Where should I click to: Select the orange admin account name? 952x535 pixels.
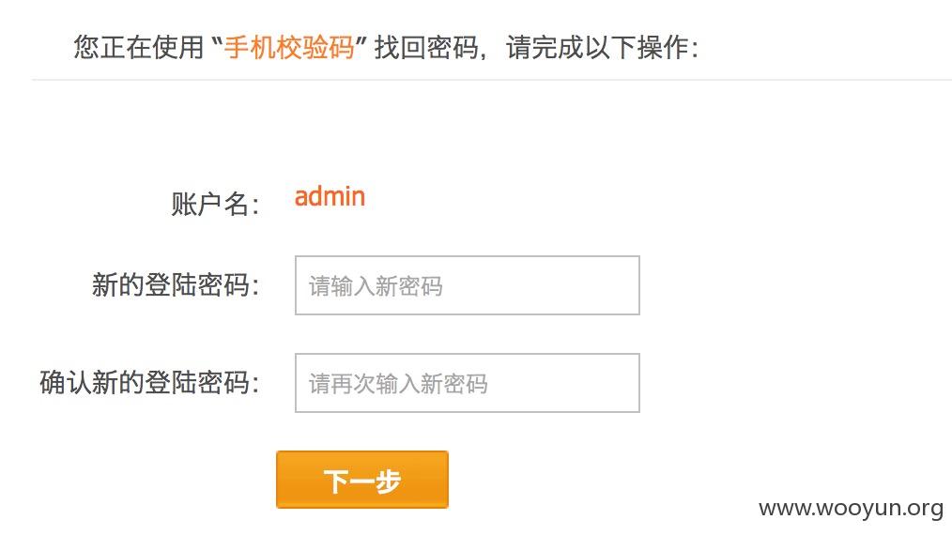point(330,197)
